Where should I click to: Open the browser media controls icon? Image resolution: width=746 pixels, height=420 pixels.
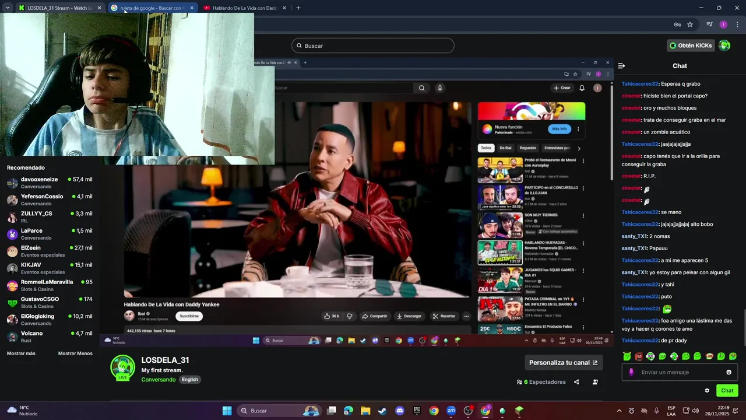coord(709,24)
